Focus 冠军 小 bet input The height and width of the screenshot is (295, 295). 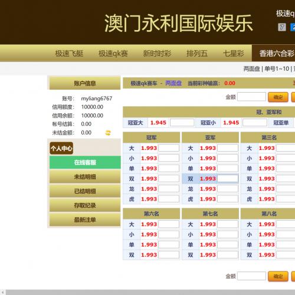[169, 158]
